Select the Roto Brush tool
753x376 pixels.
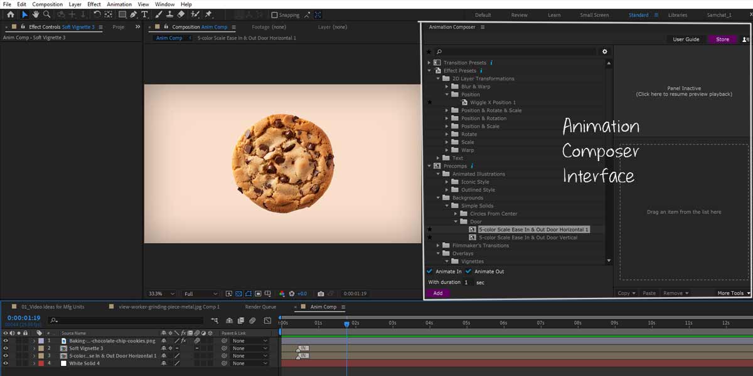[x=194, y=14]
